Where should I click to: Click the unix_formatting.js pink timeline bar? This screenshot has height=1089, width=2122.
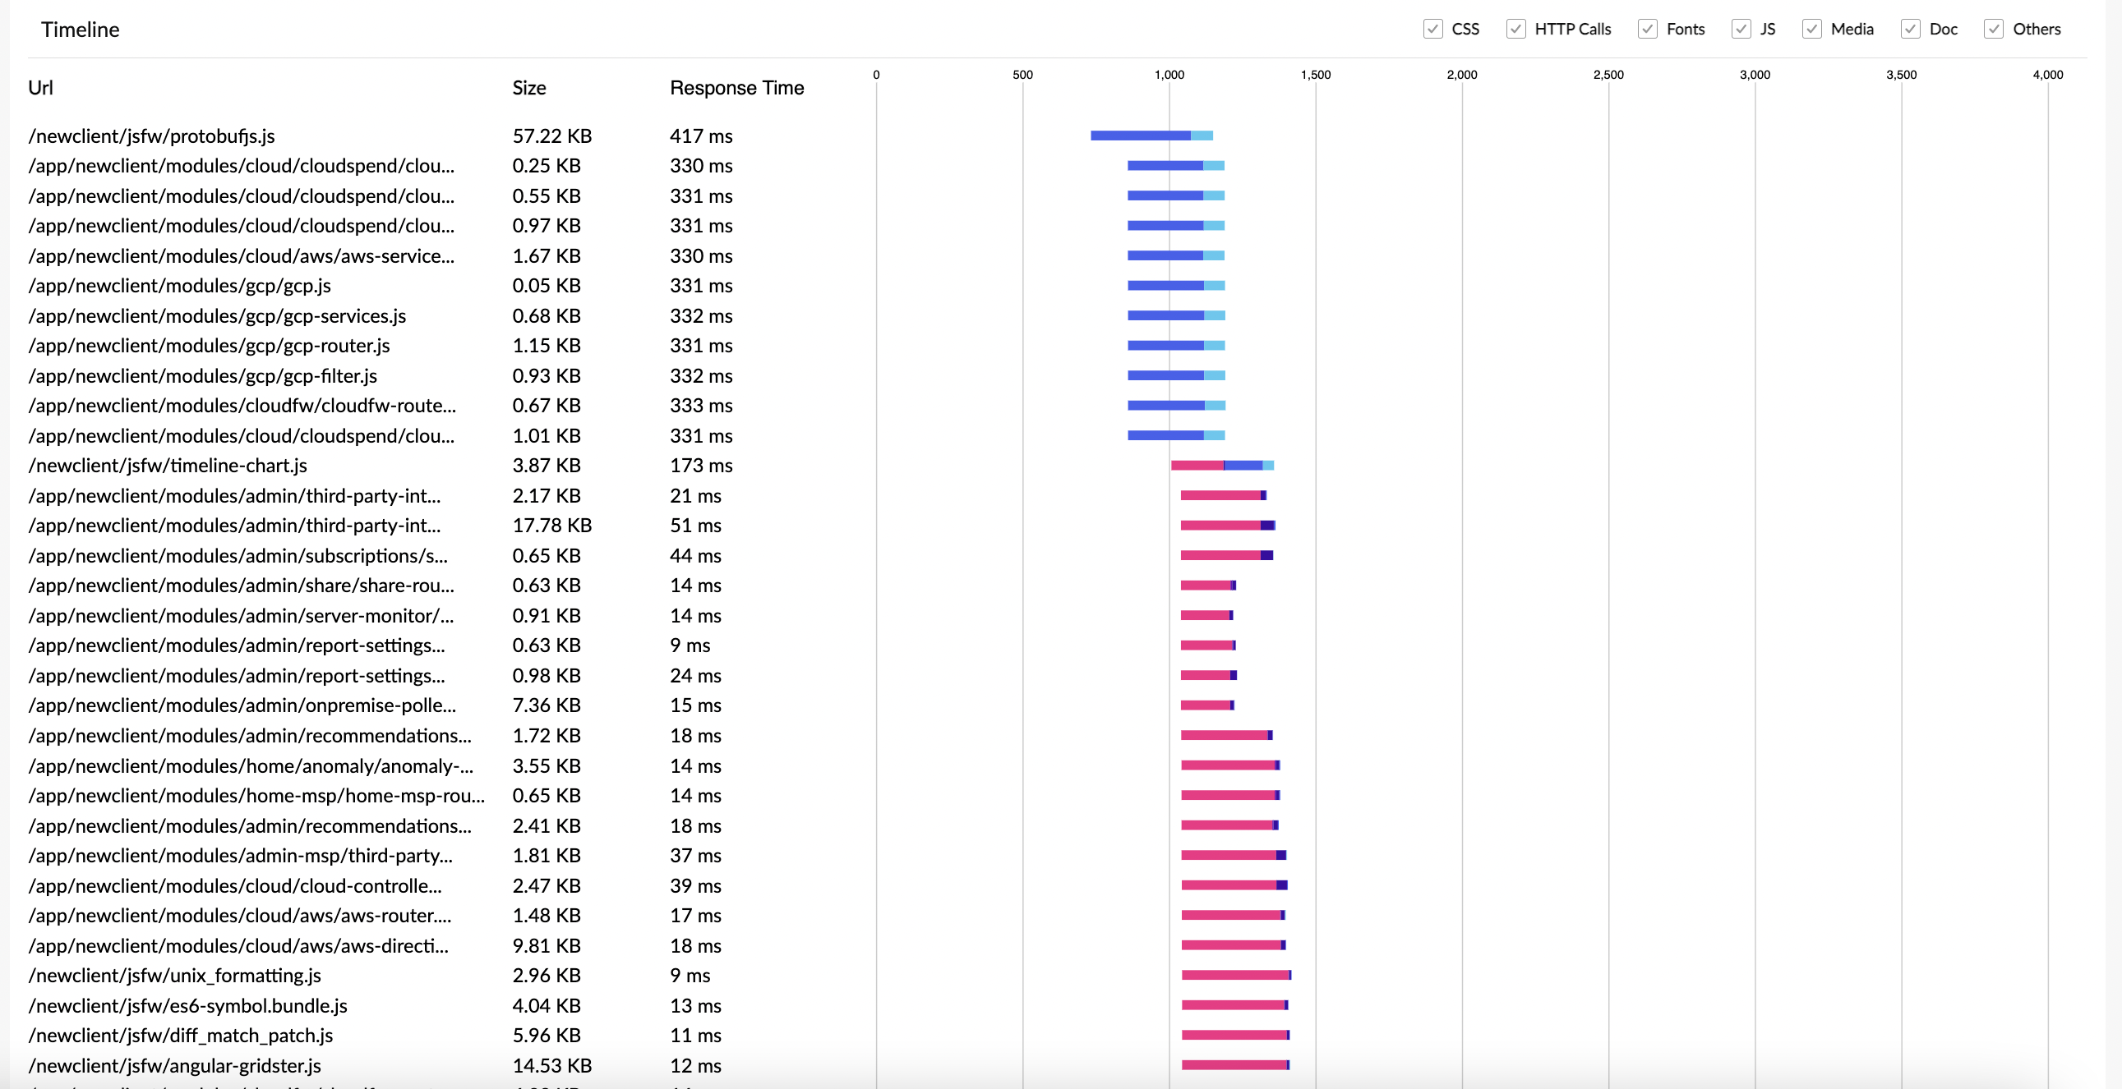point(1234,976)
